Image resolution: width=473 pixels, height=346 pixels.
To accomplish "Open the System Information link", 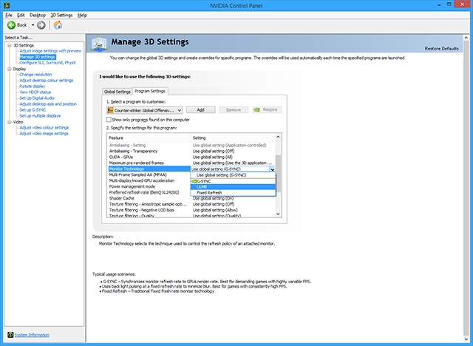I will pyautogui.click(x=33, y=335).
